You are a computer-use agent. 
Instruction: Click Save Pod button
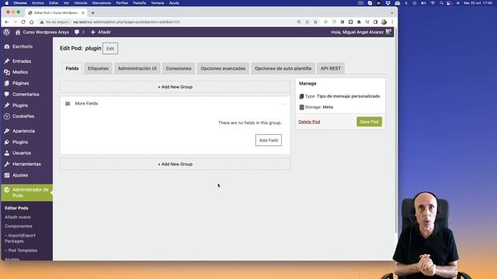point(369,122)
